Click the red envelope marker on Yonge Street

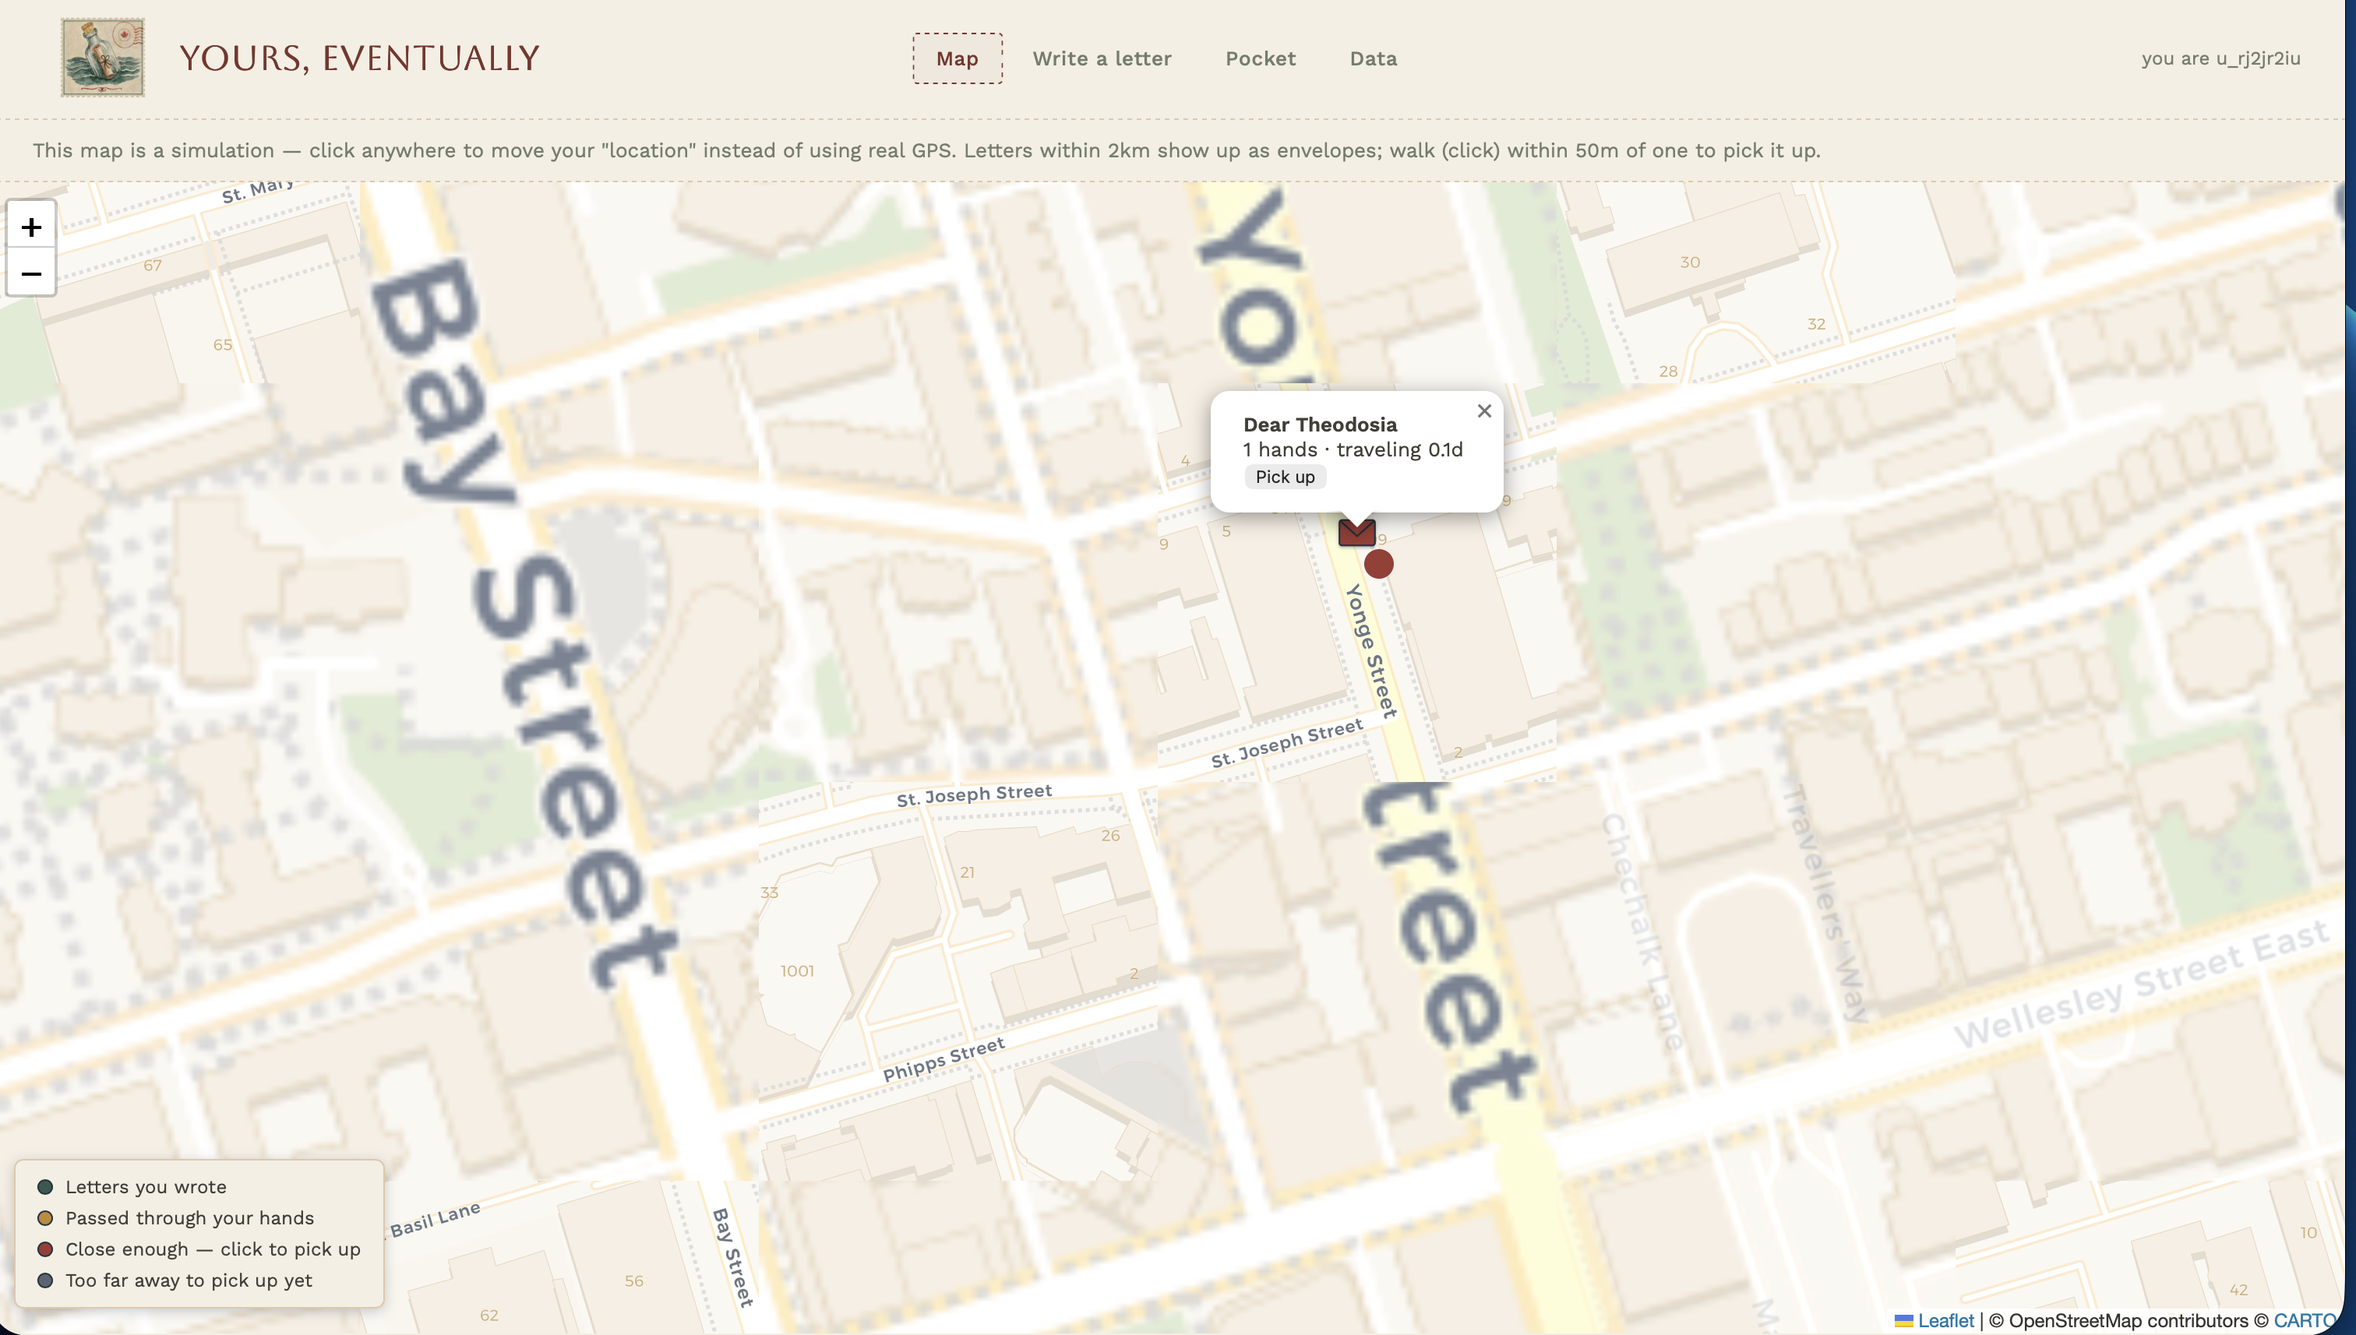tap(1356, 532)
